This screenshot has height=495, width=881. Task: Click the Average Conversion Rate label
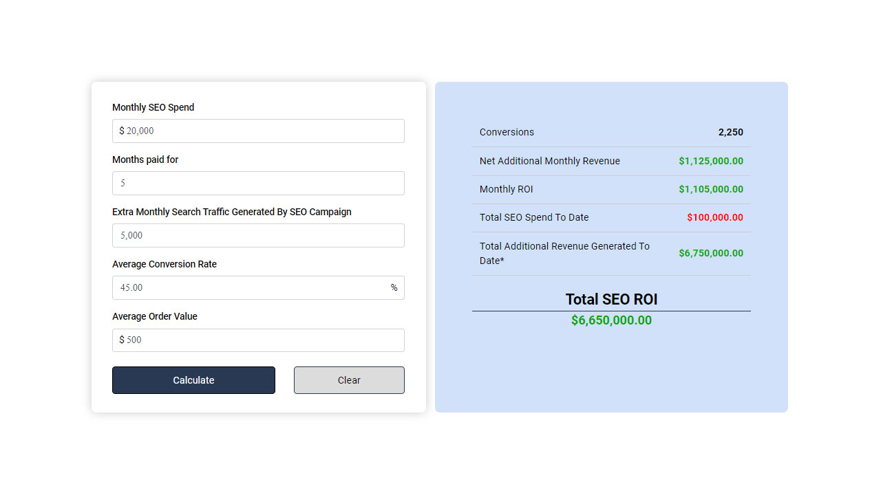pyautogui.click(x=164, y=264)
